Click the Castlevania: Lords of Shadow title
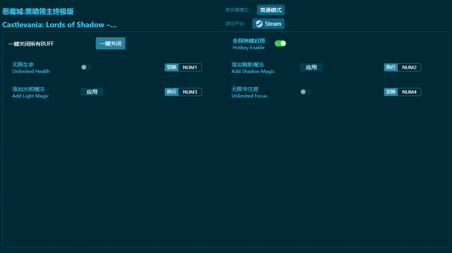 [x=59, y=25]
